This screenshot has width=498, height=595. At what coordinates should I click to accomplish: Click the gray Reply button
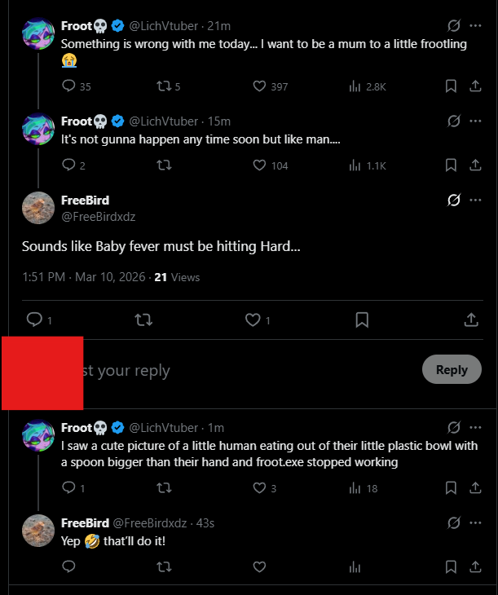(x=452, y=369)
